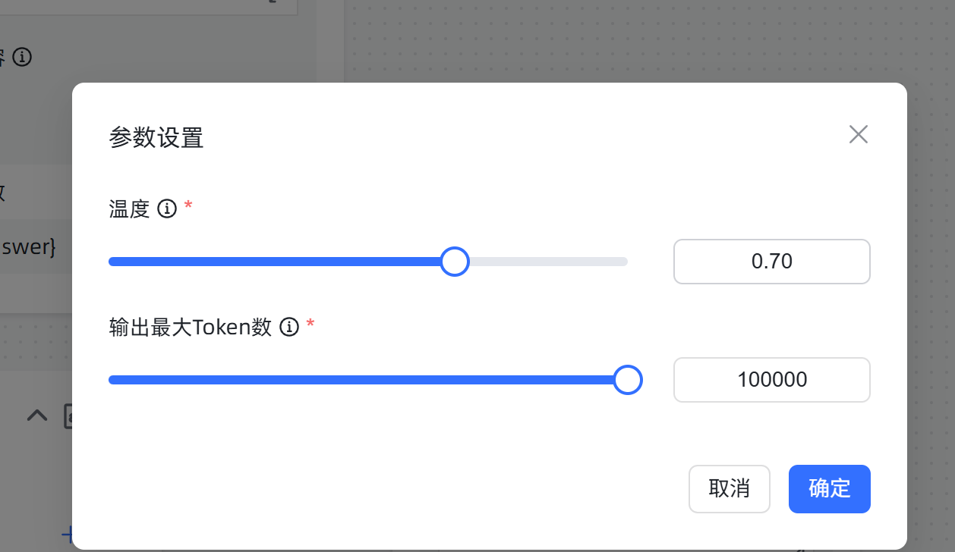Click the background field ending in "swer}"

(x=30, y=247)
